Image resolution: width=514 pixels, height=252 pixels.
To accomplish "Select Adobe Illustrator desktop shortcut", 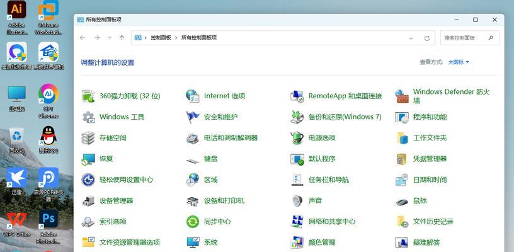I will (17, 18).
